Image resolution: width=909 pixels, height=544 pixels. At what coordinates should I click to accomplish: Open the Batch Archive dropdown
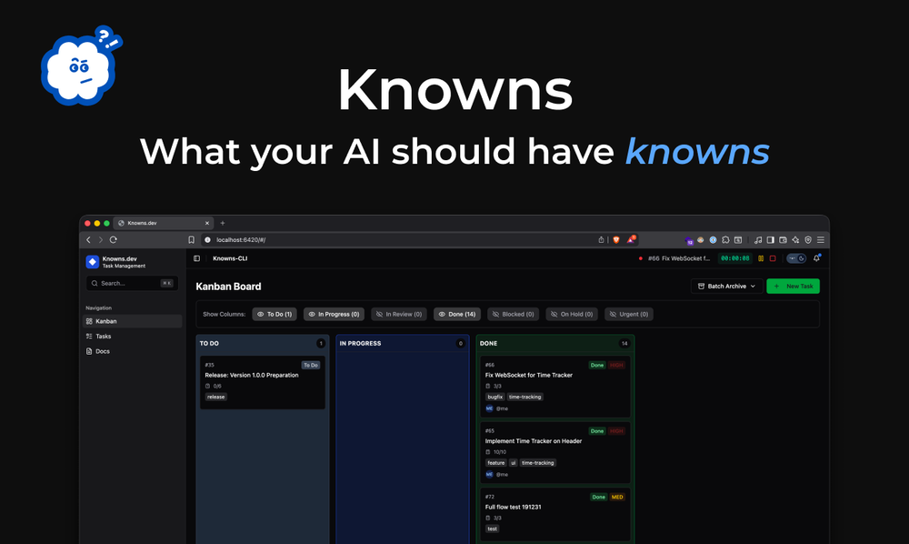725,286
